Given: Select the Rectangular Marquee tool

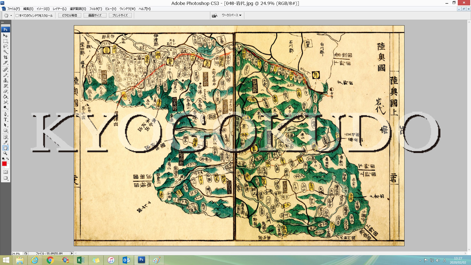Looking at the screenshot, I should [5, 41].
